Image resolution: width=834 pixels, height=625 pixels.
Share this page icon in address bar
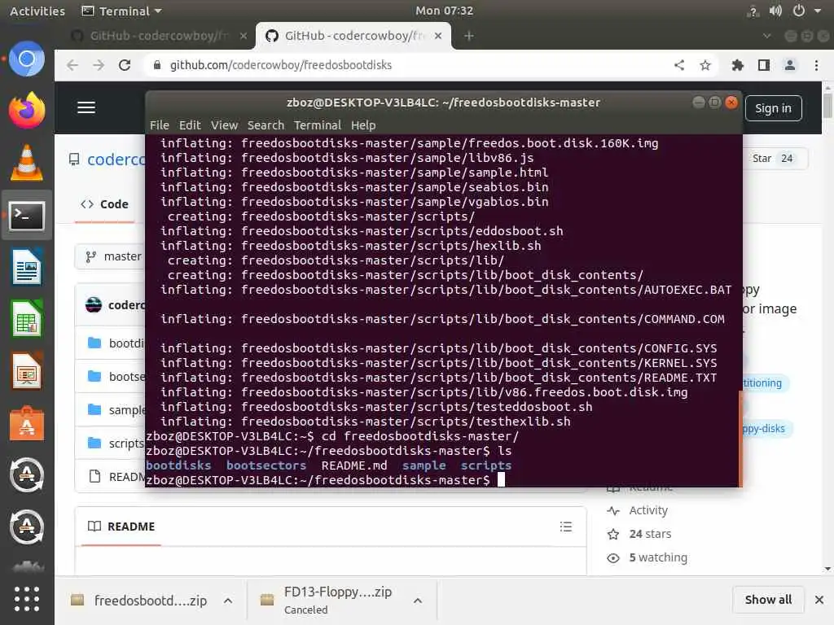click(679, 65)
